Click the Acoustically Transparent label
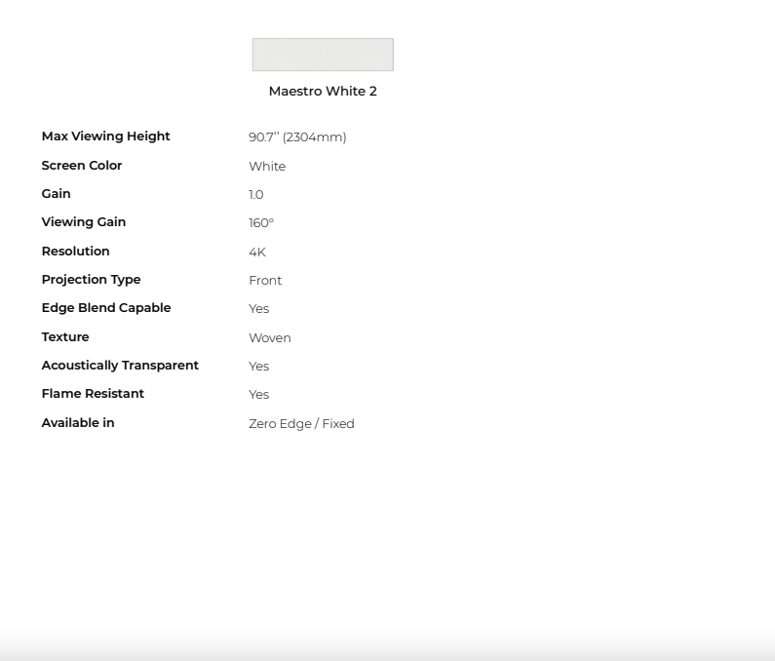The height and width of the screenshot is (661, 775). [x=120, y=366]
